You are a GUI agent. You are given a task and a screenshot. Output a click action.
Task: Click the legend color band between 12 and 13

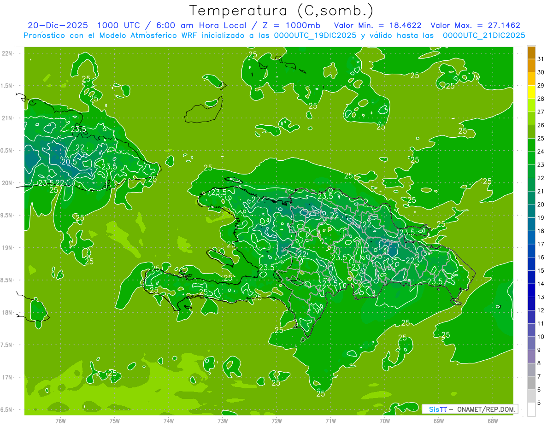coord(531,304)
